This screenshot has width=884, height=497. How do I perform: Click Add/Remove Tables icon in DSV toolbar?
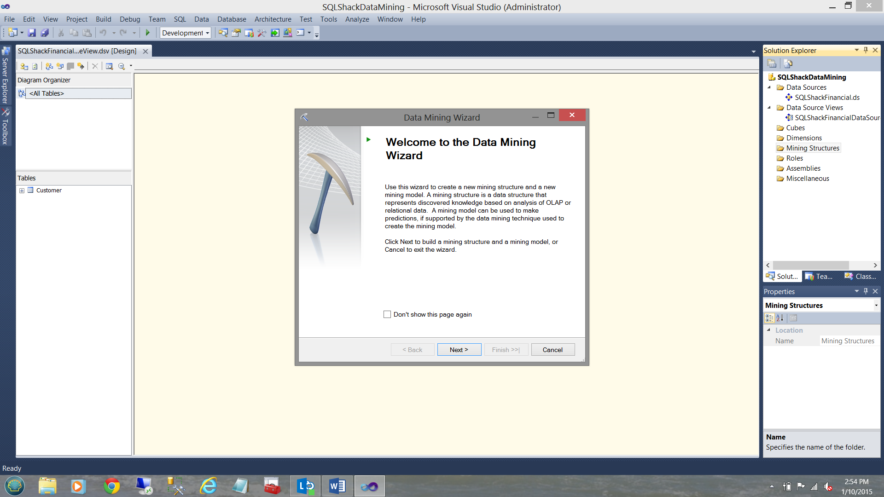[x=24, y=66]
